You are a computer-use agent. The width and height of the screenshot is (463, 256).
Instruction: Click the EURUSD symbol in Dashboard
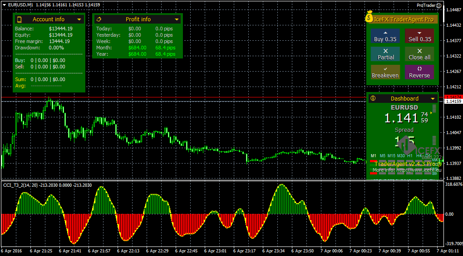(404, 107)
